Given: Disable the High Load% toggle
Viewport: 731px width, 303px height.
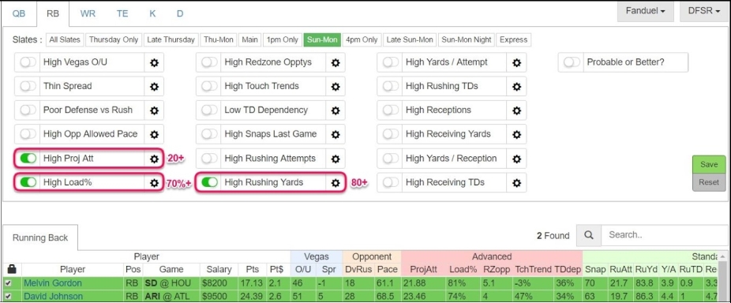Looking at the screenshot, I should coord(28,183).
